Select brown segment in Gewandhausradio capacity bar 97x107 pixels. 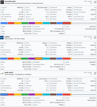click(53, 23)
